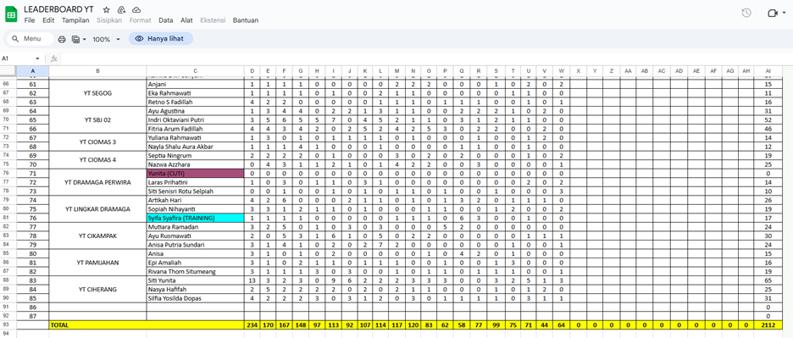
Task: Select row 93 header
Action: [x=8, y=324]
